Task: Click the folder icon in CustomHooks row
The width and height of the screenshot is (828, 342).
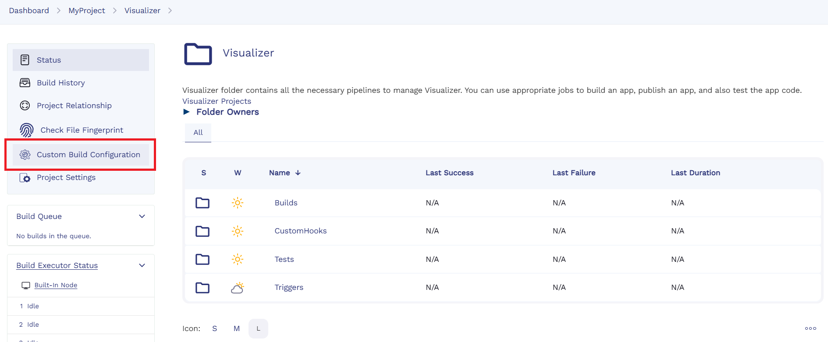Action: 203,231
